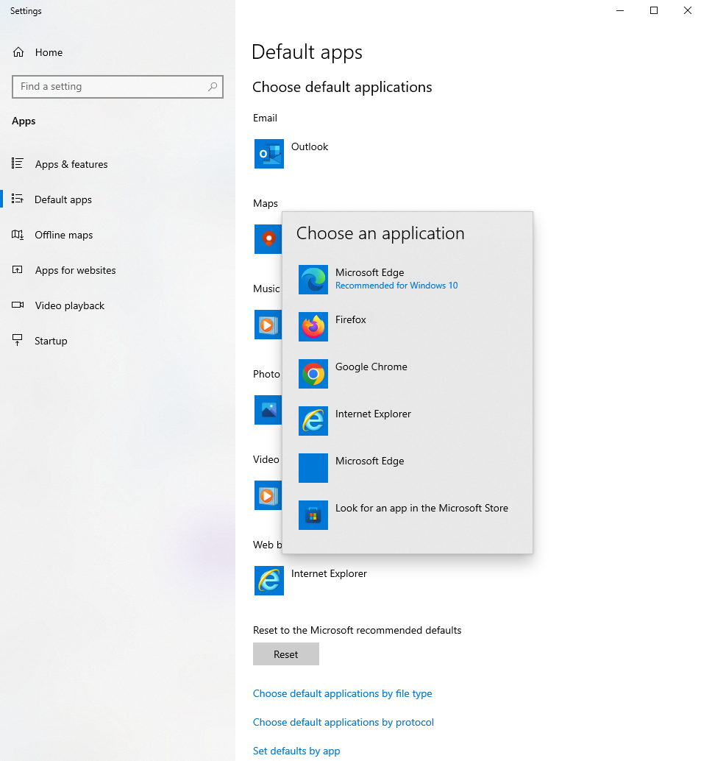701x761 pixels.
Task: Open Set defaults by app link
Action: 296,751
